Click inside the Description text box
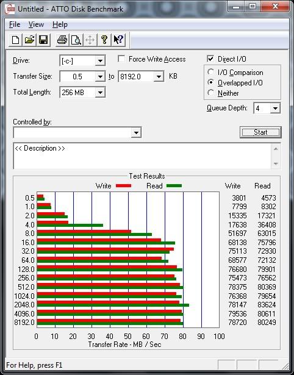The height and width of the screenshot is (375, 294). pos(142,156)
